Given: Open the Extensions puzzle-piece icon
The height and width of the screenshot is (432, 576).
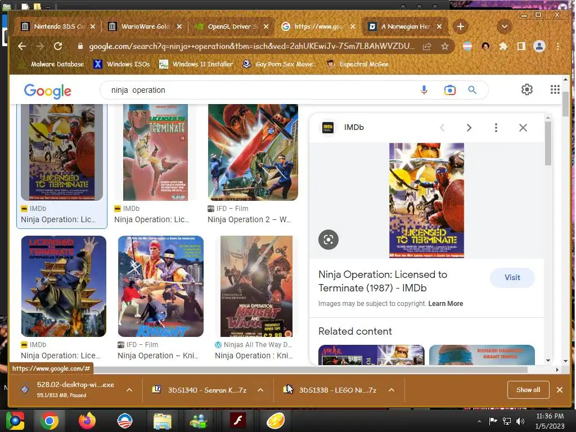Looking at the screenshot, I should (503, 46).
